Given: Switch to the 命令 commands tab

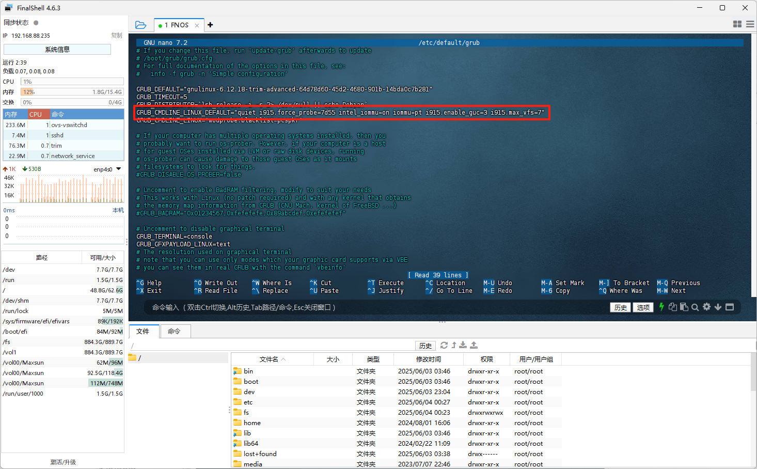Looking at the screenshot, I should click(175, 331).
